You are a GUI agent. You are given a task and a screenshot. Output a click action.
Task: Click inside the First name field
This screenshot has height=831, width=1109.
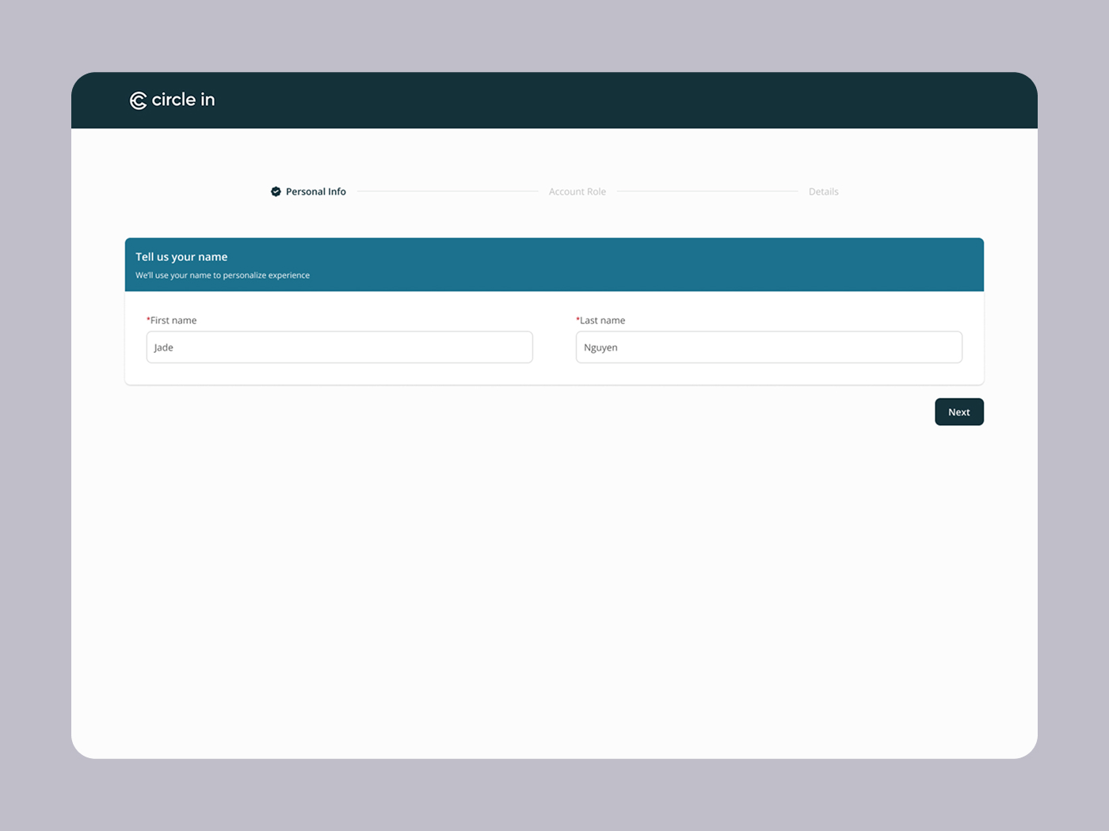[339, 347]
